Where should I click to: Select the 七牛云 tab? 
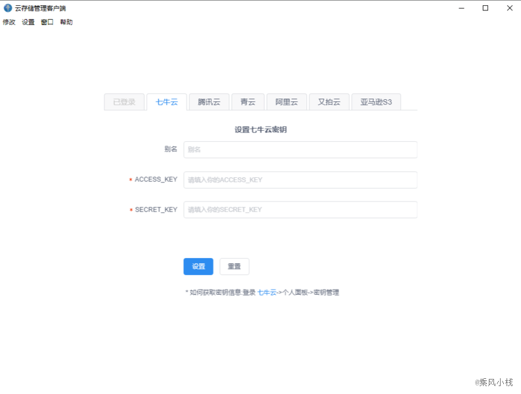(x=167, y=102)
